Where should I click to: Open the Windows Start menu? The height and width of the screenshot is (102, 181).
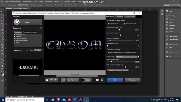[x=3, y=99]
